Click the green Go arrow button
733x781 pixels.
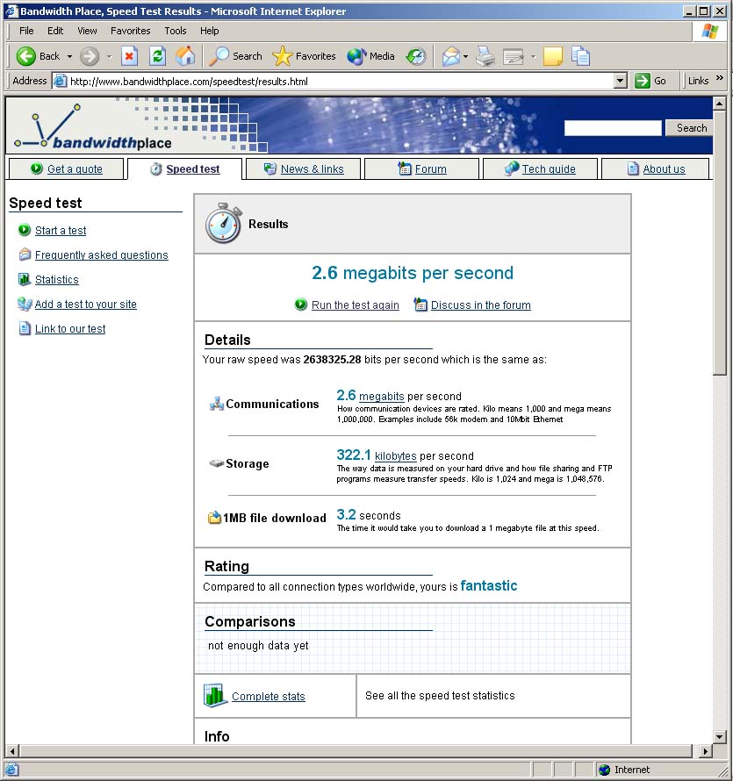point(643,81)
